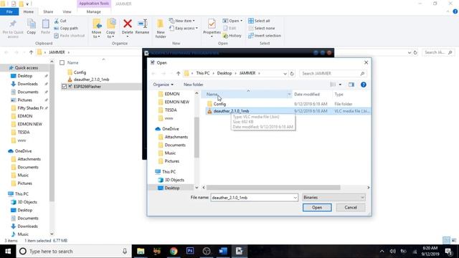Click Copy path in Clipboard group
Image resolution: width=459 pixels, height=258 pixels.
66,29
